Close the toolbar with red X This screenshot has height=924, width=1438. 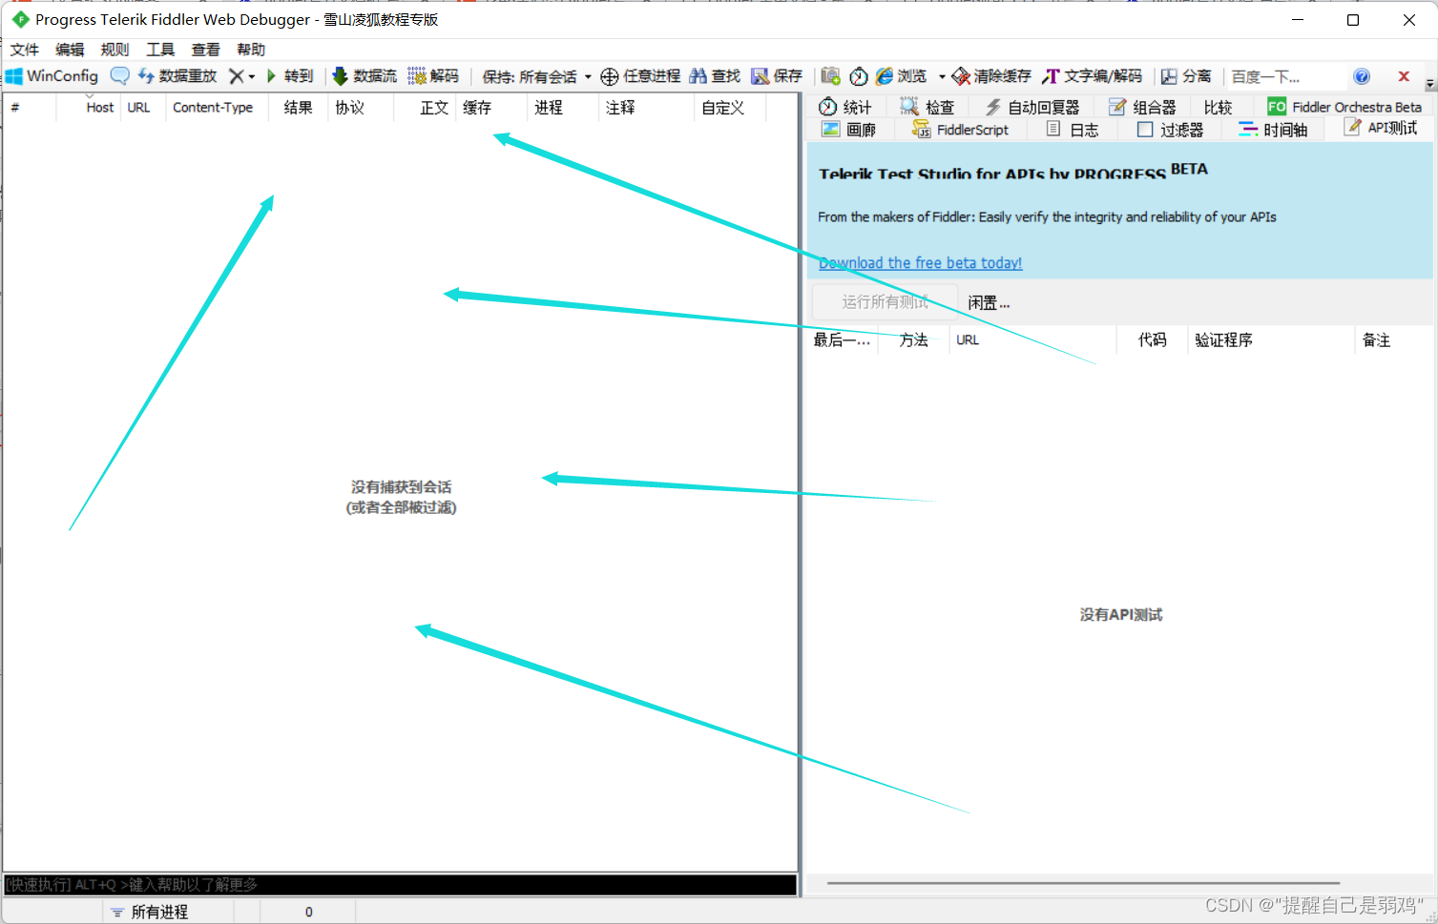pyautogui.click(x=1404, y=76)
